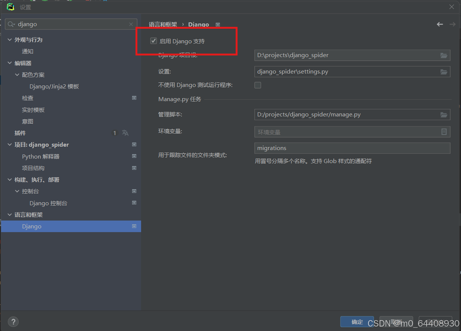Click project icon on Python 解释器 row

click(134, 156)
